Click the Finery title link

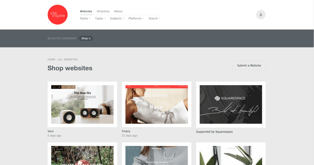(126, 131)
